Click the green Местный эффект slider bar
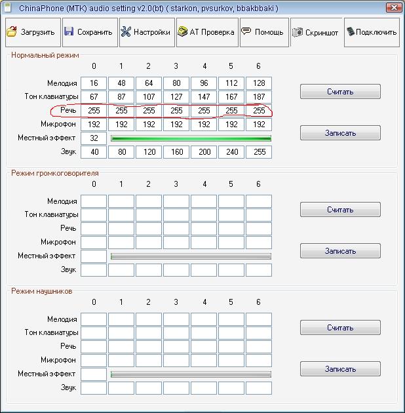Viewport: 405px width, 413px height. click(191, 138)
